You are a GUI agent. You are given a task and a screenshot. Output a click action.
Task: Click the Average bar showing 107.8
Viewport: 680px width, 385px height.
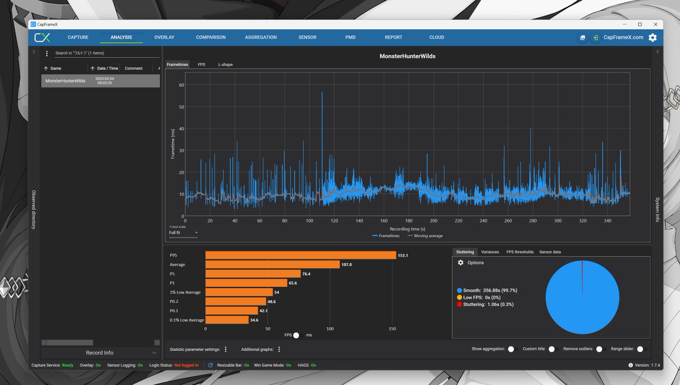(272, 264)
